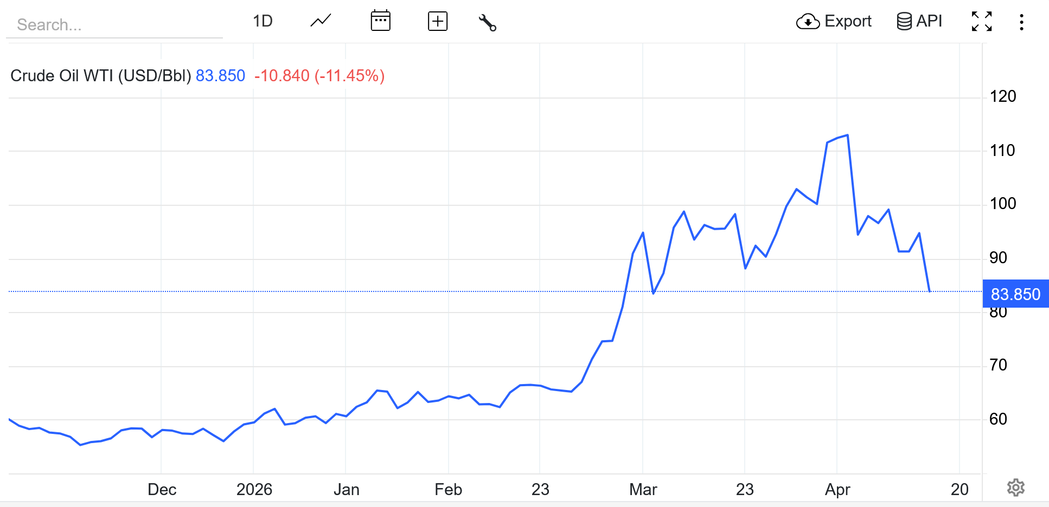Click the 110 price axis label
Viewport: 1049px width, 507px height.
(x=1002, y=151)
